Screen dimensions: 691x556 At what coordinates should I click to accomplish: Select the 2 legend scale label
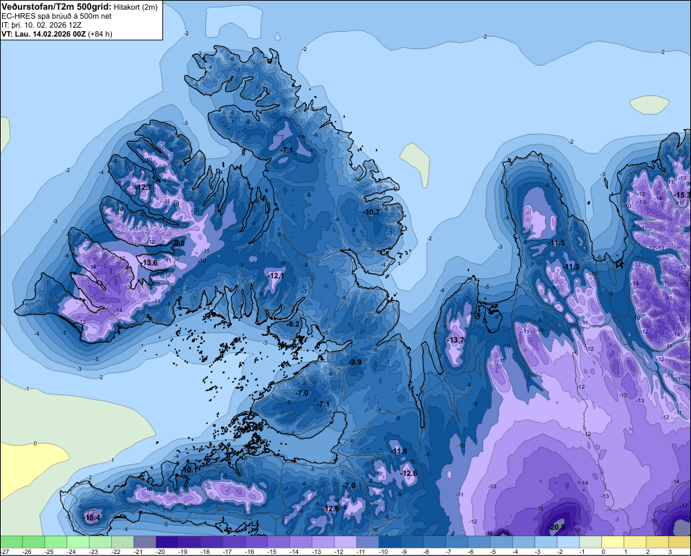click(647, 552)
